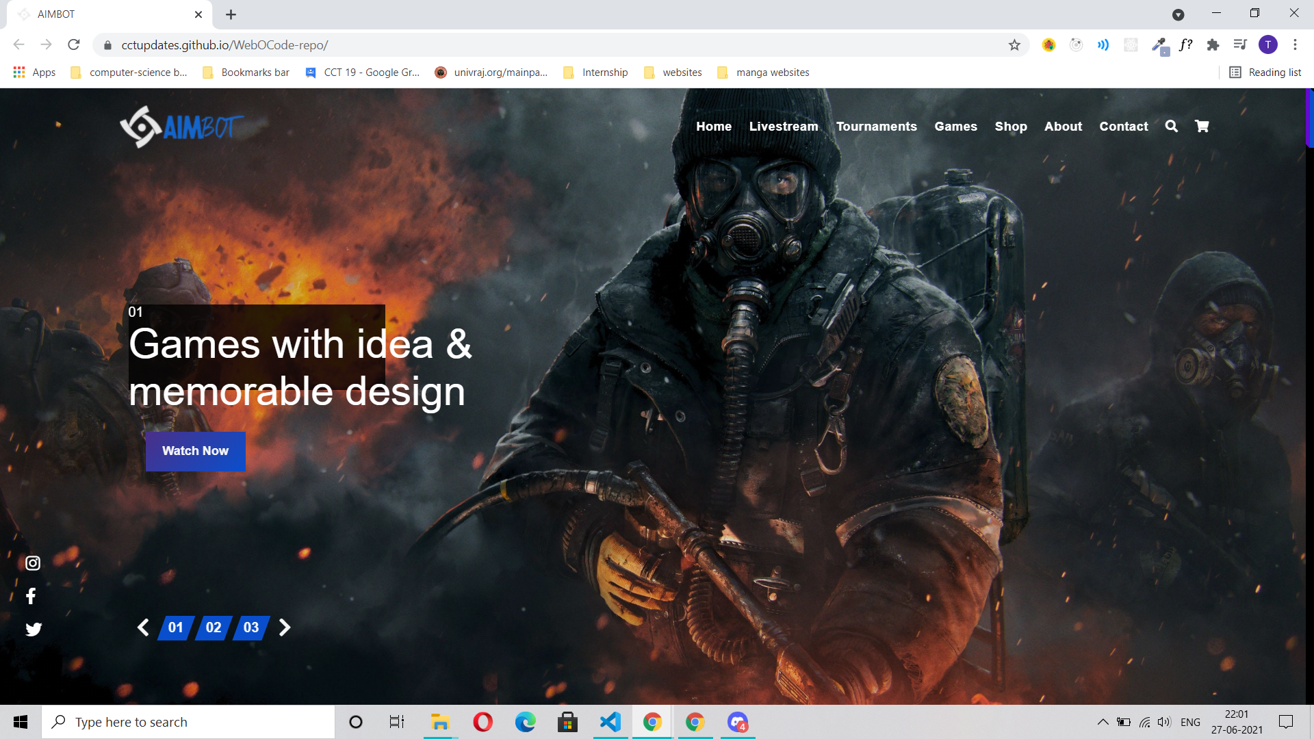Open Task View button
Viewport: 1314px width, 739px height.
(397, 722)
